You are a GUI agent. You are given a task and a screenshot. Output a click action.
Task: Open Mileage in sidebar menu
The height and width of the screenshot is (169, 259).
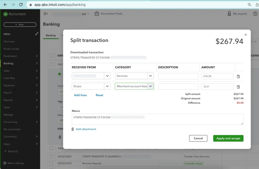8,114
